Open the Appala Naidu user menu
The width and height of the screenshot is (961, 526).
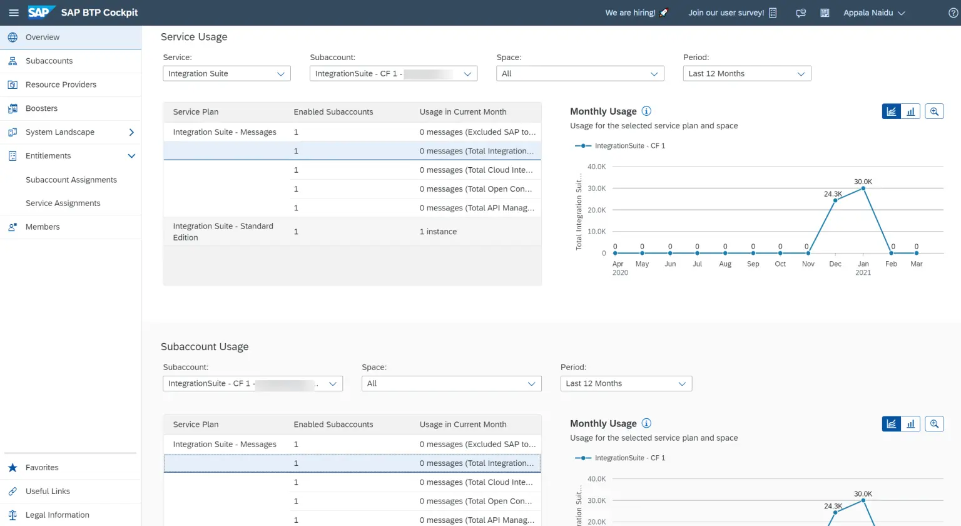[x=874, y=13]
